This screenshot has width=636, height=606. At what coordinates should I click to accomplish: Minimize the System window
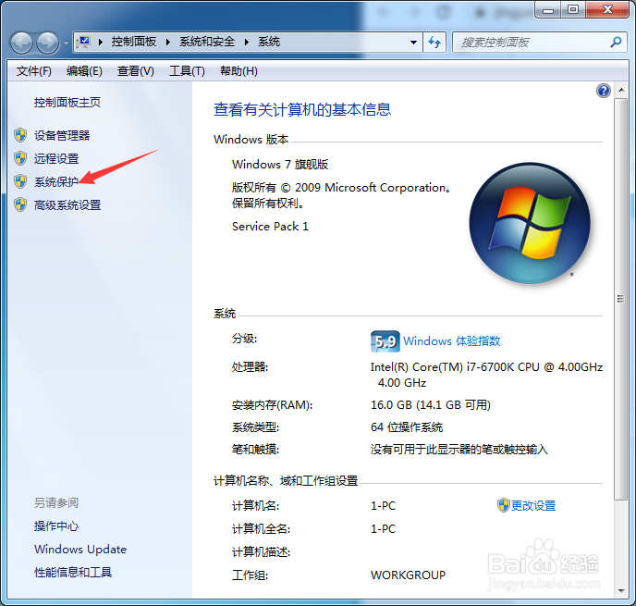point(548,10)
